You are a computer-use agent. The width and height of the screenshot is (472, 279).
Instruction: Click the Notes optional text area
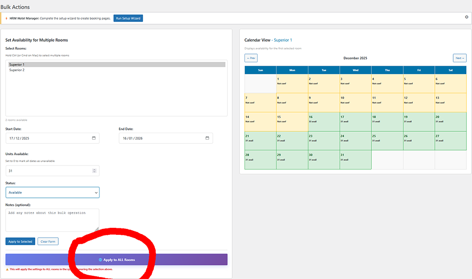point(52,220)
